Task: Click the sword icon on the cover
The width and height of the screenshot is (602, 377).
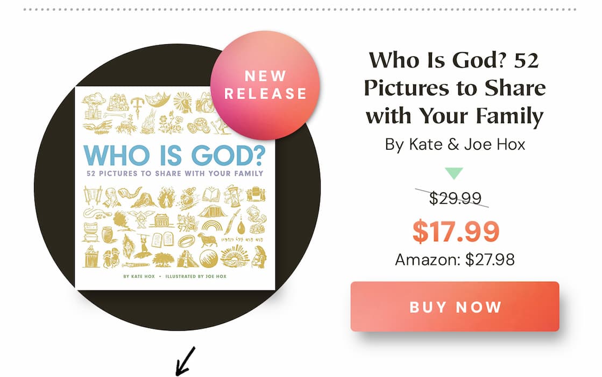Action: pyautogui.click(x=231, y=221)
